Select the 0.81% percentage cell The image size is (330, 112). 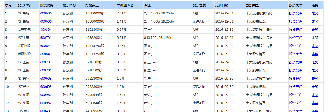(x=130, y=38)
